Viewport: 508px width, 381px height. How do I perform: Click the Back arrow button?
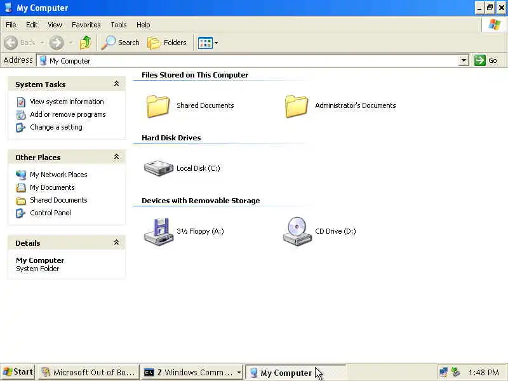(x=11, y=43)
